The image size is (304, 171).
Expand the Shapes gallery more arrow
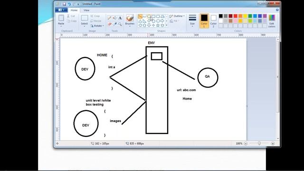pyautogui.click(x=167, y=25)
